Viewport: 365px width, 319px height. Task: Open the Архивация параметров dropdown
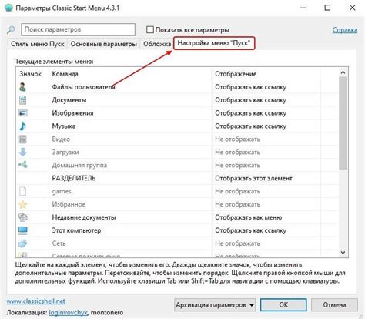tap(215, 305)
